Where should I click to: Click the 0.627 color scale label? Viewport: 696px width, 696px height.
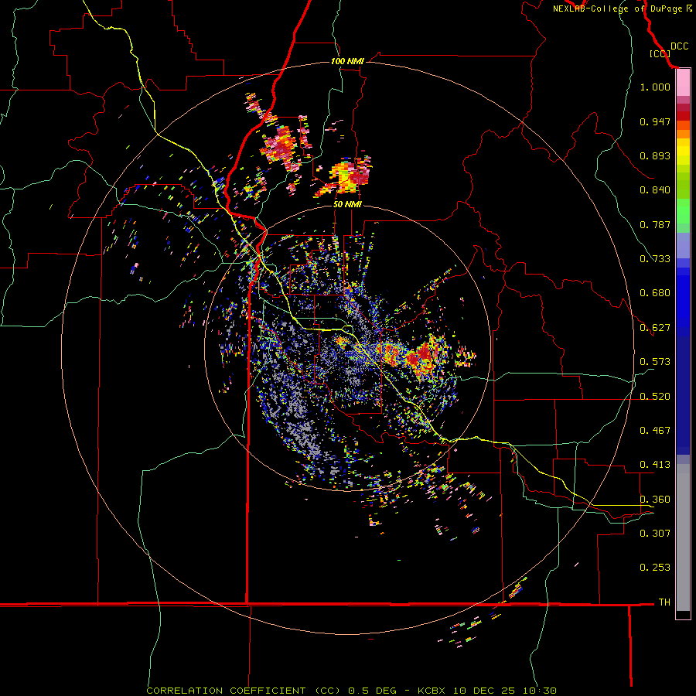point(655,328)
